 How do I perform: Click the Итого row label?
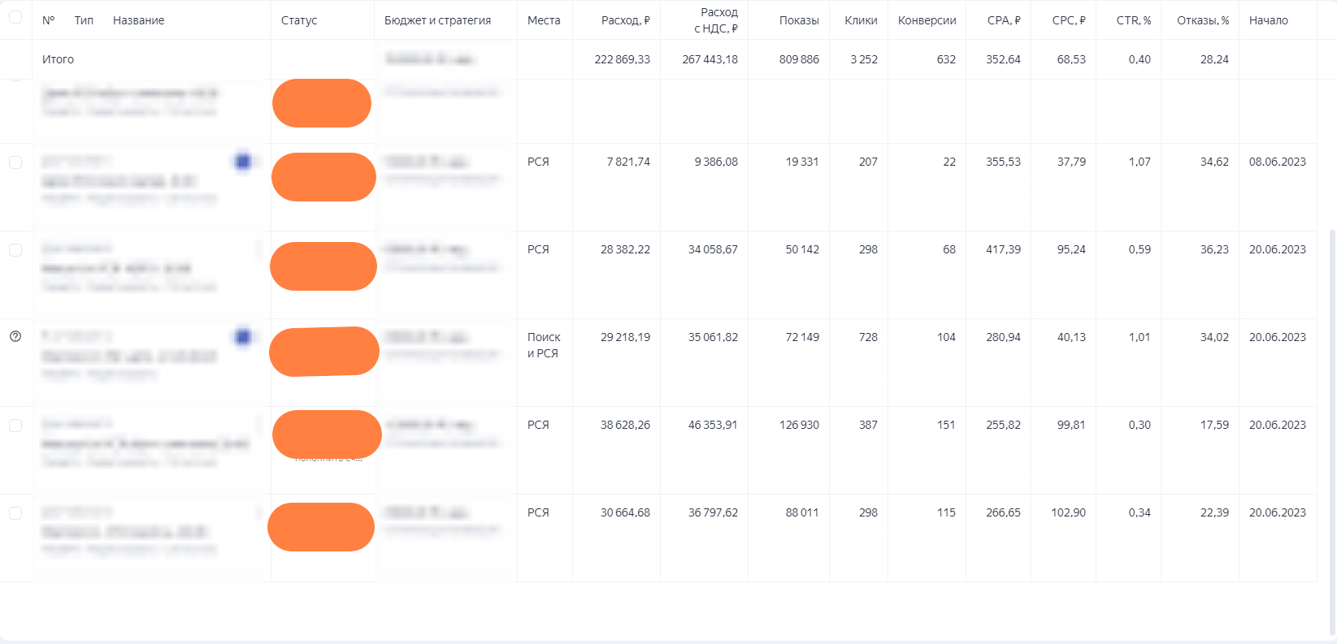click(58, 59)
